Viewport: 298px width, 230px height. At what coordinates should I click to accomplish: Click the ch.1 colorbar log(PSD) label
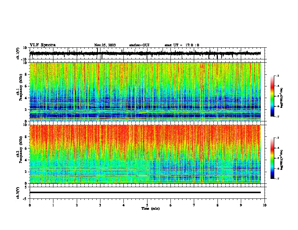(282, 98)
